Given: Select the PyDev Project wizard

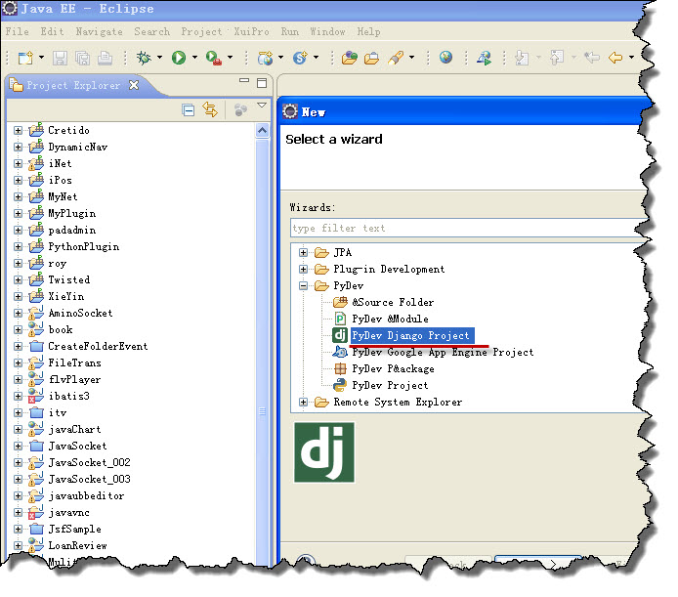Looking at the screenshot, I should (390, 385).
